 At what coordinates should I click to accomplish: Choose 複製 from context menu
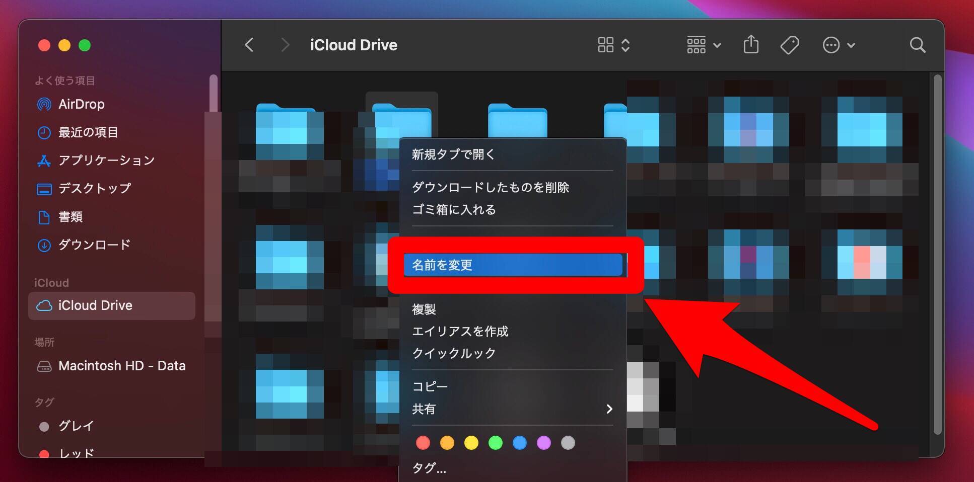click(513, 309)
